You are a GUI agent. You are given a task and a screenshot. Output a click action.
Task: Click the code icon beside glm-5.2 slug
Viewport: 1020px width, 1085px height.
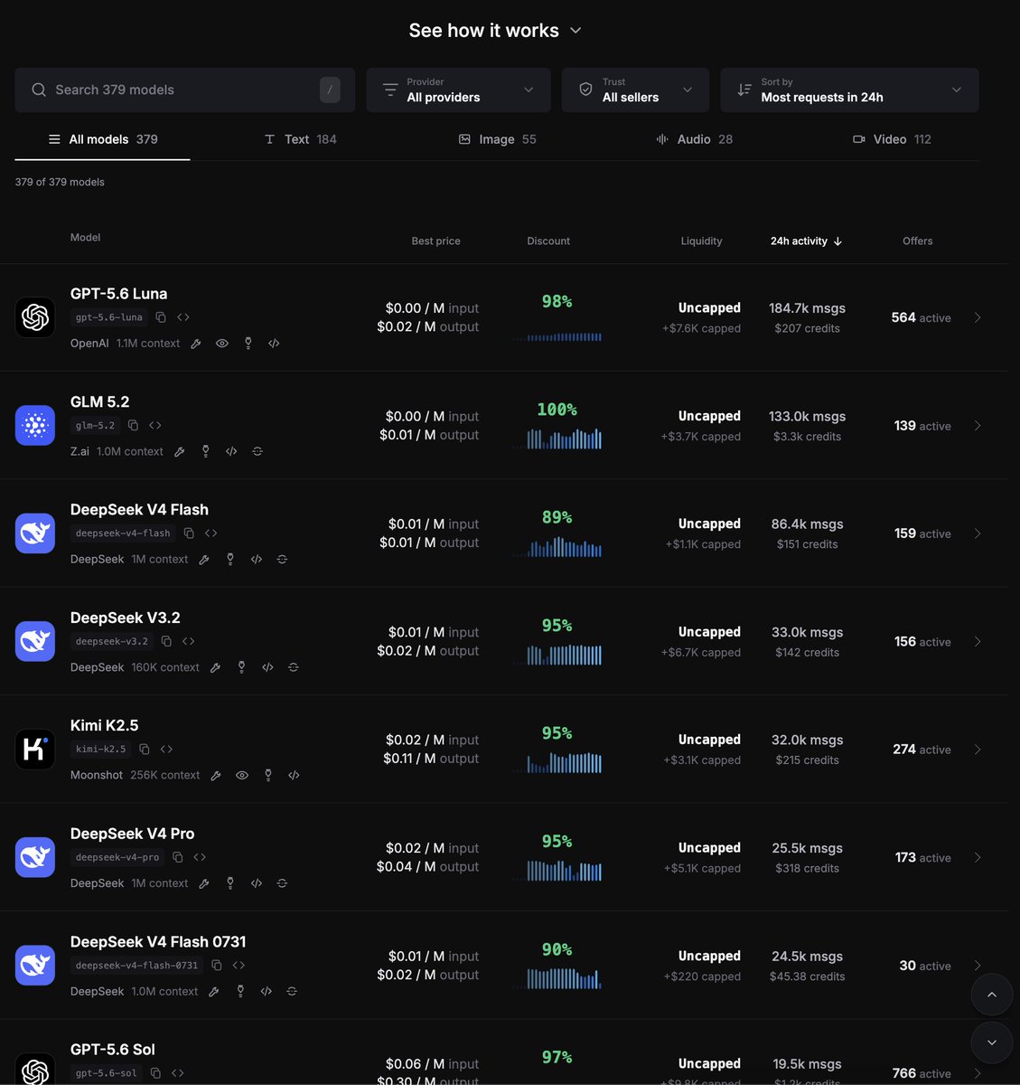point(155,425)
